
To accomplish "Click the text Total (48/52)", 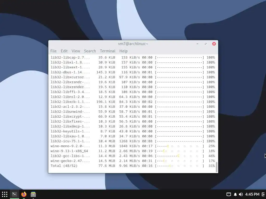I will (64, 166).
